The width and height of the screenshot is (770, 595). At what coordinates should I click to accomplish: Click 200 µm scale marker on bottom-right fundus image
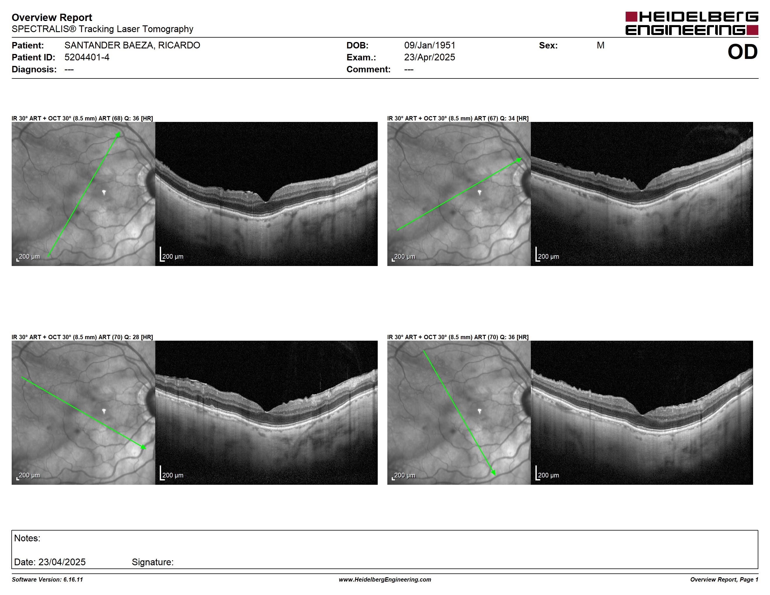point(404,475)
